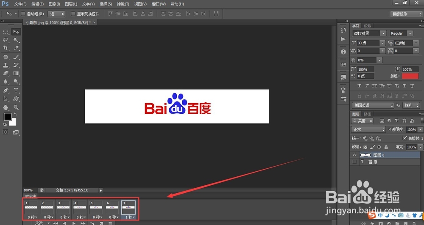Select the Rectangular Marquee tool
The width and height of the screenshot is (424, 225).
pyautogui.click(x=6, y=32)
